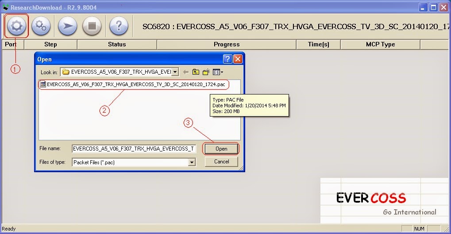Expand the Files of type dropdown
The image size is (451, 234).
click(x=192, y=162)
